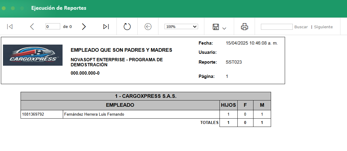Image resolution: width=347 pixels, height=151 pixels.
Task: Open the 100% zoom level dropdown
Action: point(181,27)
